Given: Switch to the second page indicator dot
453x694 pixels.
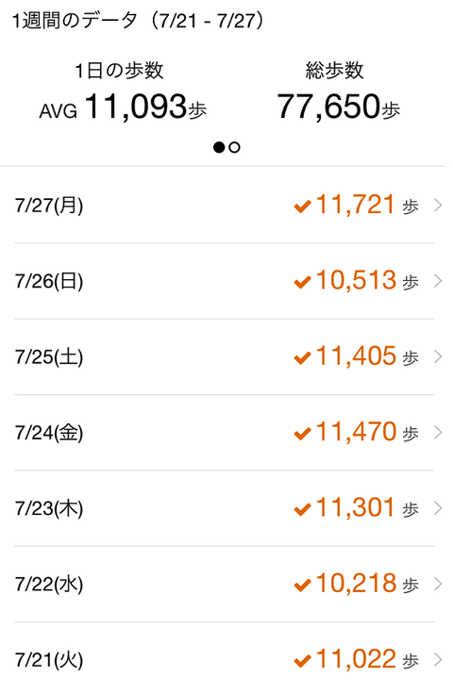Looking at the screenshot, I should click(235, 147).
